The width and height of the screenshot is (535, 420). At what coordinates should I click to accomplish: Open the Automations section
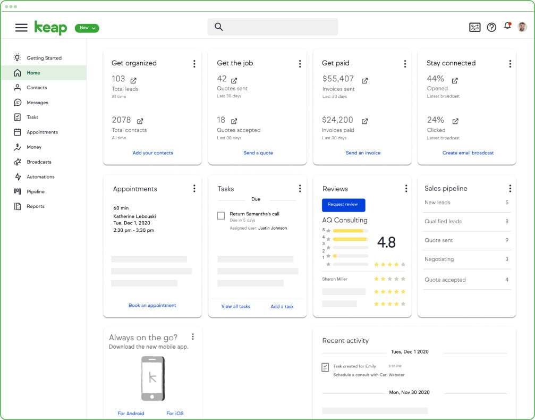click(41, 177)
